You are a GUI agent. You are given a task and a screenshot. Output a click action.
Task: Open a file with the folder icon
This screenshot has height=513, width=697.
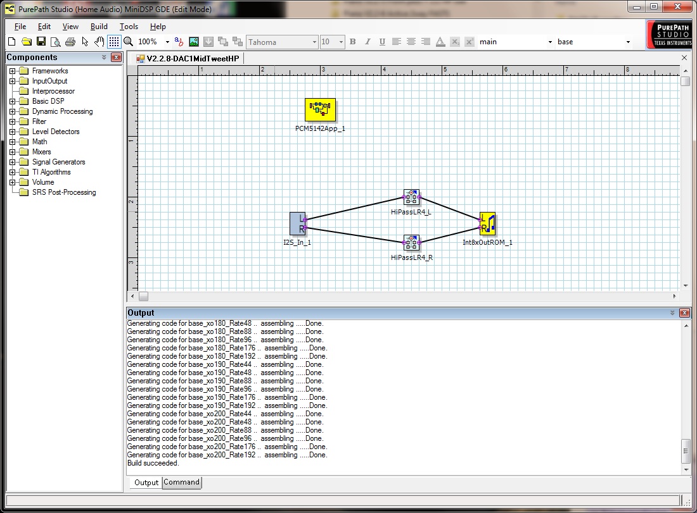(x=27, y=42)
